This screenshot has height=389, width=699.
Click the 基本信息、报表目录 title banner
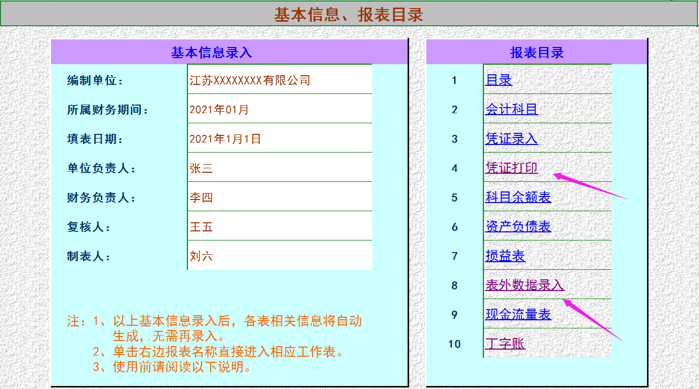tap(349, 12)
